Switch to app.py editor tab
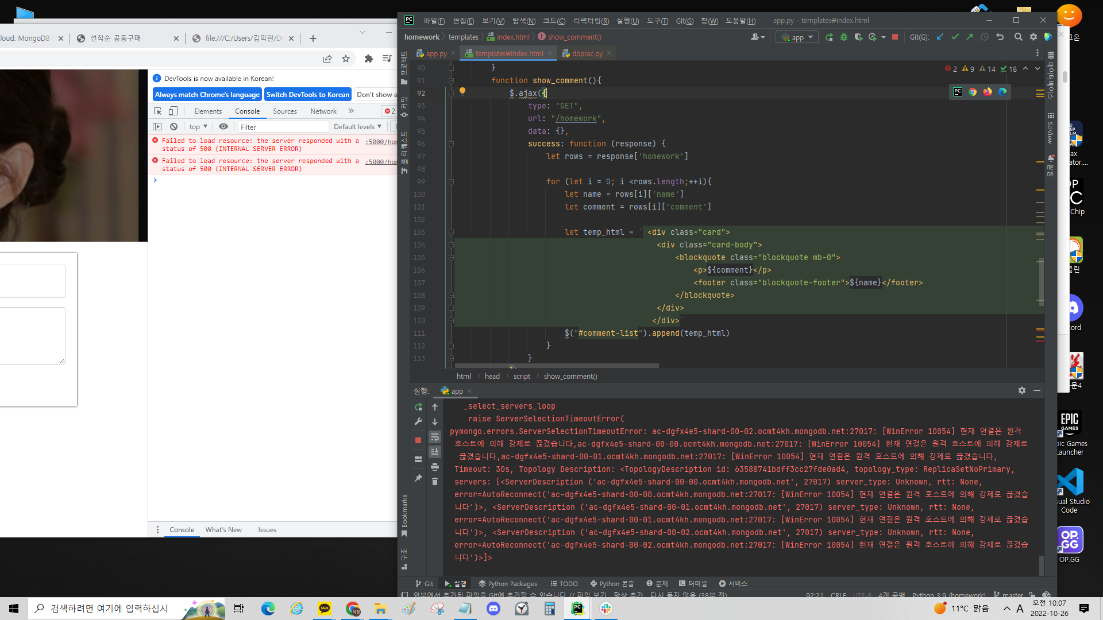 pos(436,53)
